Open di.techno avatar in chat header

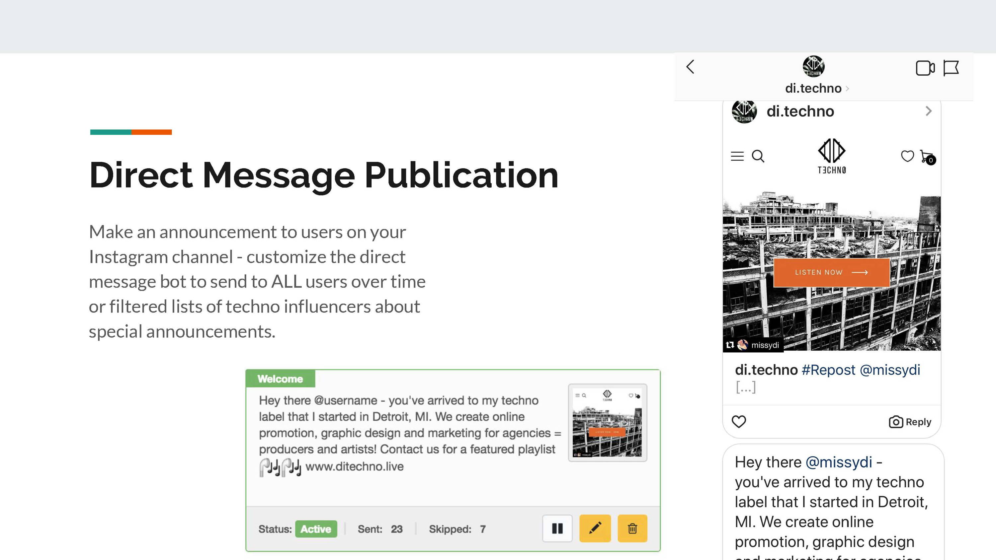coord(813,66)
